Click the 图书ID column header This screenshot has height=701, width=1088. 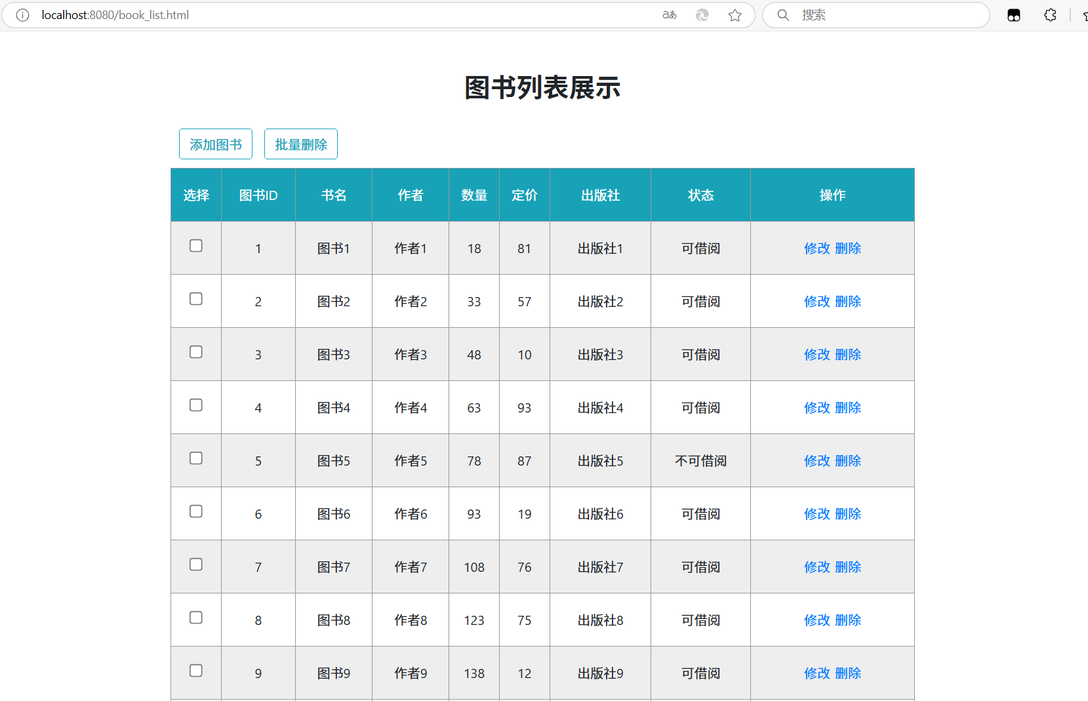click(x=258, y=195)
